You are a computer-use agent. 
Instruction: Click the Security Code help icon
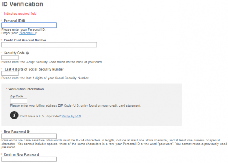point(27,53)
